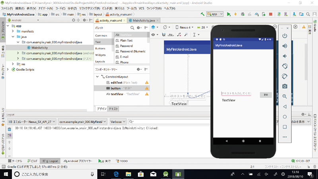Open the Verbose log level dropdown
This screenshot has width=318, height=179.
click(x=118, y=122)
